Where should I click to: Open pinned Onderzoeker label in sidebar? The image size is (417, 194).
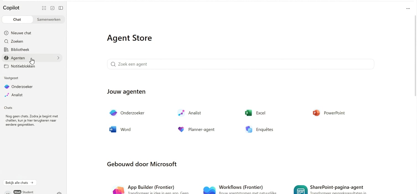[x=22, y=87]
